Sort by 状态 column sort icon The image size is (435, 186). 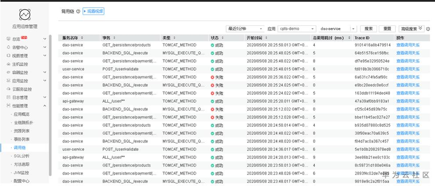[x=223, y=38]
